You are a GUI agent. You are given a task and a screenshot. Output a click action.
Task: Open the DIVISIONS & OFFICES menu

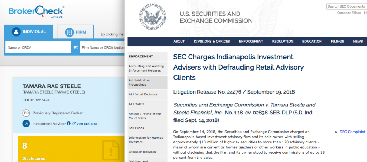(212, 42)
